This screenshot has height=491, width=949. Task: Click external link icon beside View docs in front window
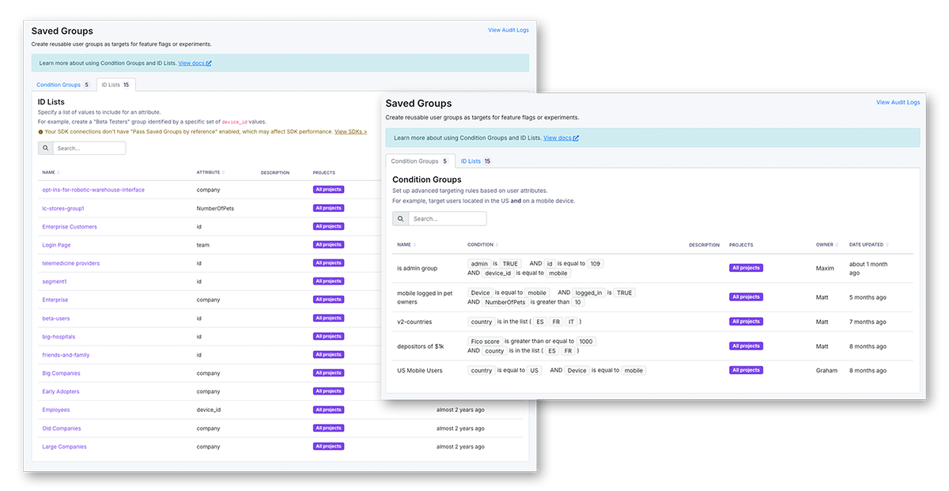[577, 138]
